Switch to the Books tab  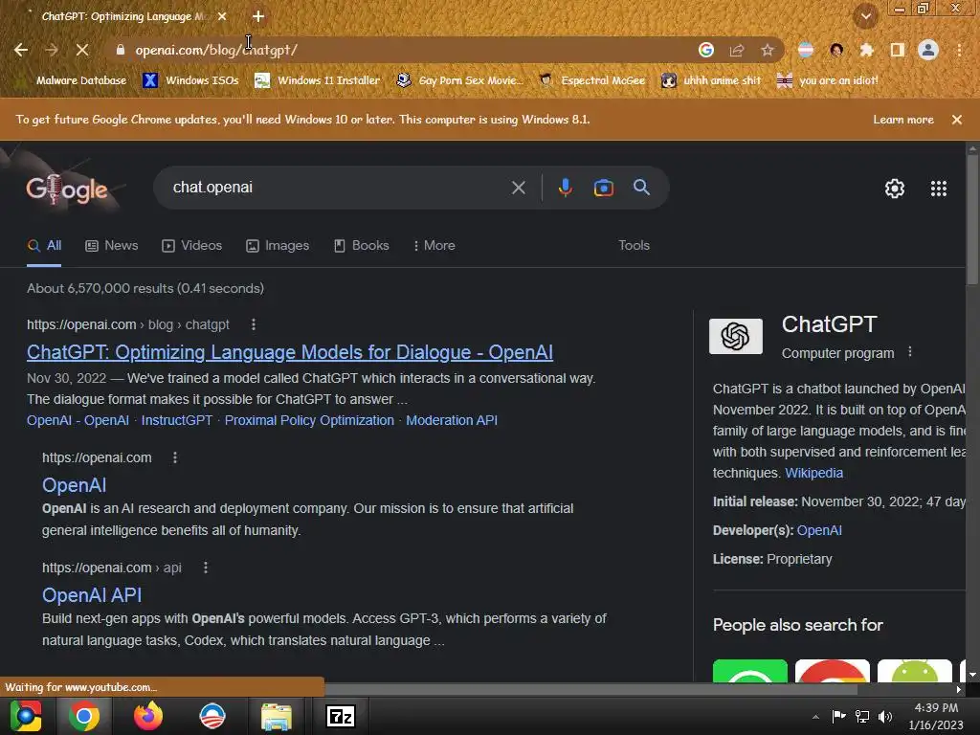point(362,246)
